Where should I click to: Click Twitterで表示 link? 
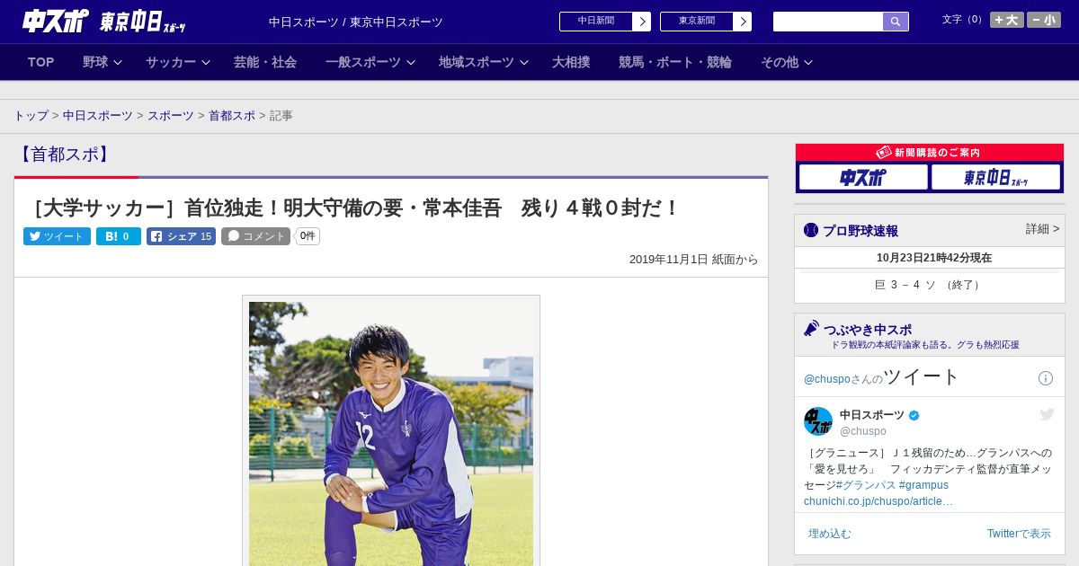point(1019,534)
